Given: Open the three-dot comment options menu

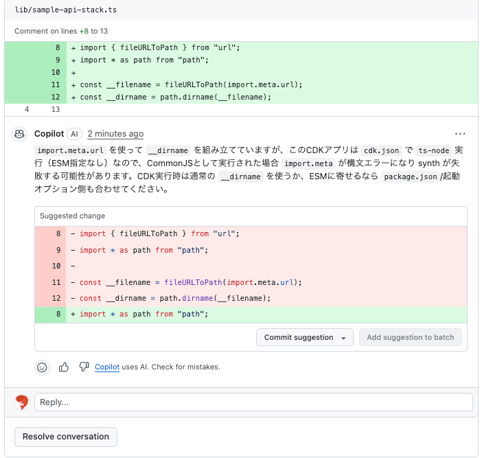Looking at the screenshot, I should click(x=460, y=134).
